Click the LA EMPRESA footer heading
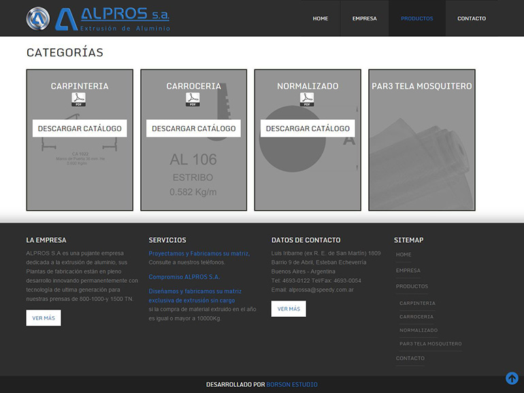Screen dimensions: 524x393 (46, 240)
